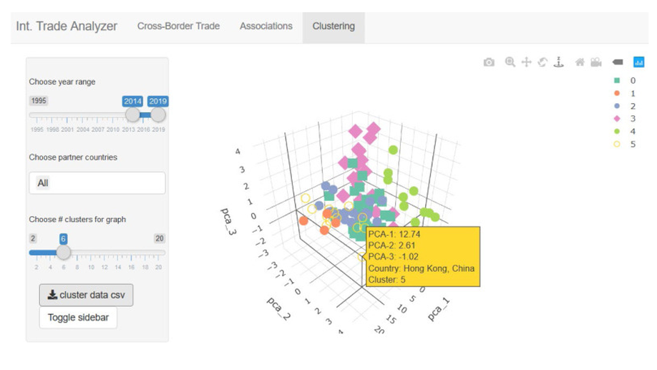
Task: Toggle hover closest data tag icon
Action: point(618,62)
